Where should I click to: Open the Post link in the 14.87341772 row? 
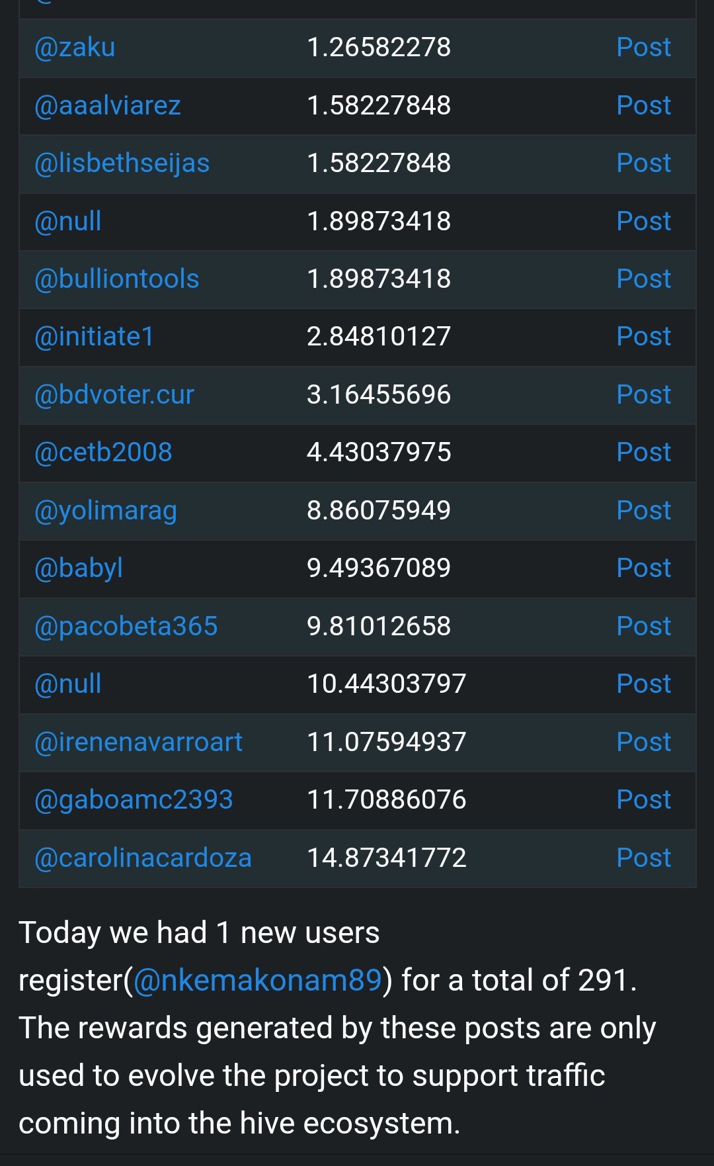click(643, 858)
